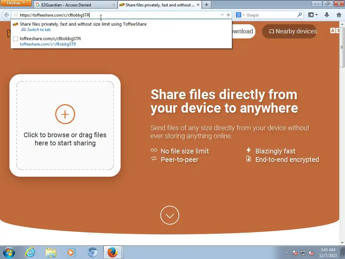
Task: Click the Download button on ToffeeShare header
Action: point(243,31)
